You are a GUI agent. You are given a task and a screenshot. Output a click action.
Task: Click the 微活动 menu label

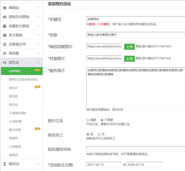[14, 164]
